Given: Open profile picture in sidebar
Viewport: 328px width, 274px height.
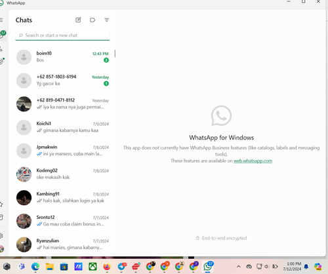Looking at the screenshot, I should (2, 249).
